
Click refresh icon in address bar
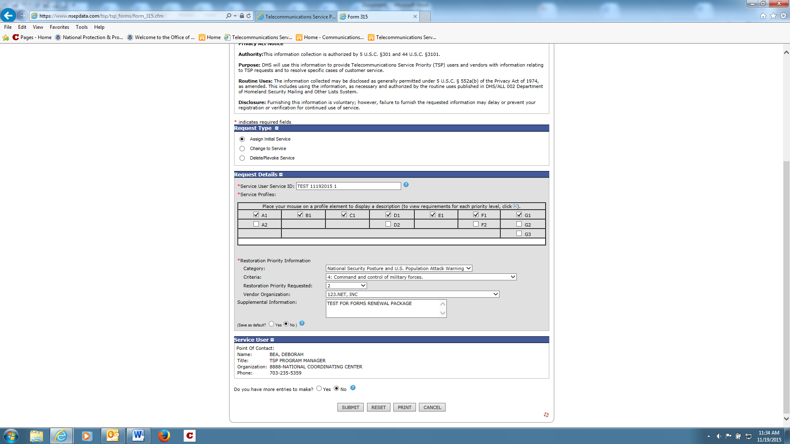249,16
